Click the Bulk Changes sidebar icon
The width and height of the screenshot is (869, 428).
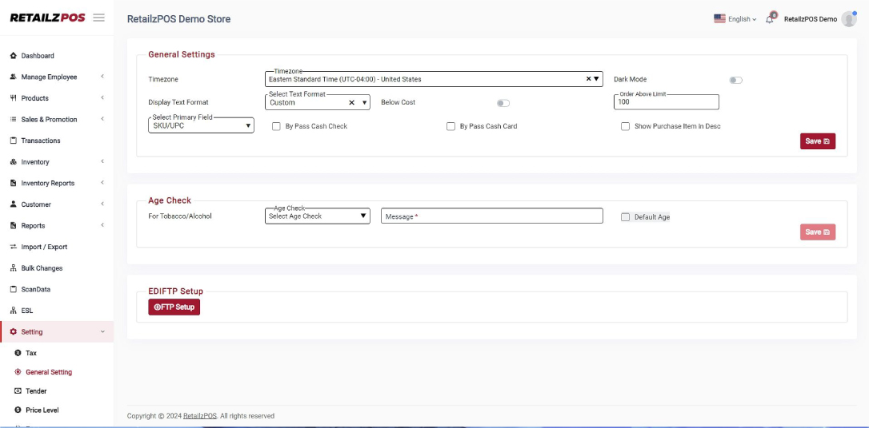coord(14,268)
